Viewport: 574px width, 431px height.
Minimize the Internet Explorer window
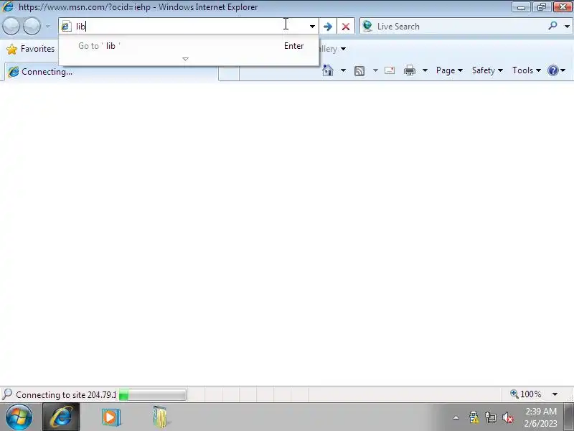point(522,7)
